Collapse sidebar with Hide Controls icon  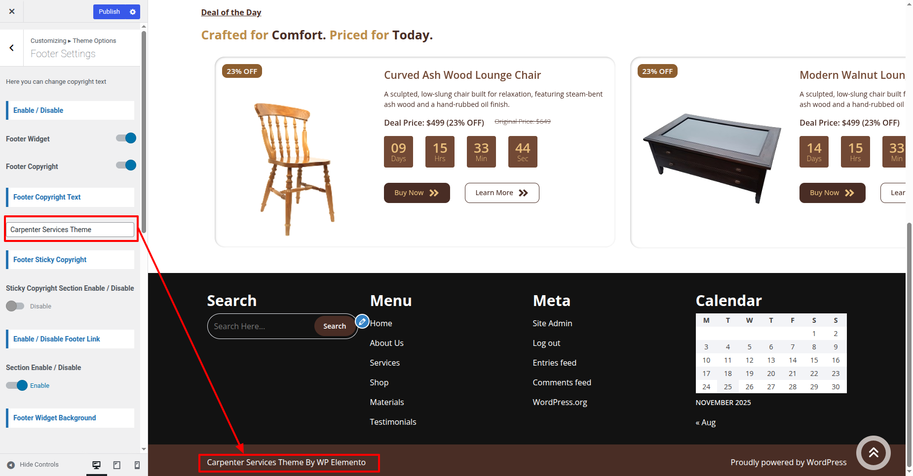click(11, 465)
